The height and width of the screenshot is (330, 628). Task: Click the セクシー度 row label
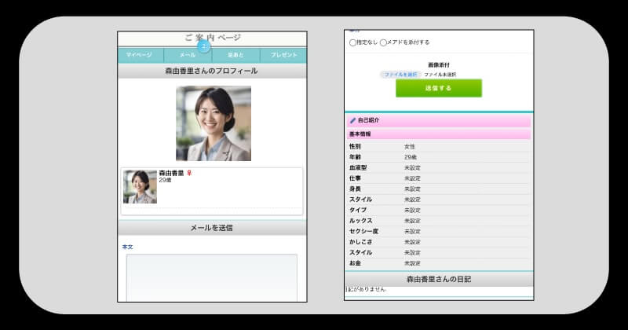363,231
